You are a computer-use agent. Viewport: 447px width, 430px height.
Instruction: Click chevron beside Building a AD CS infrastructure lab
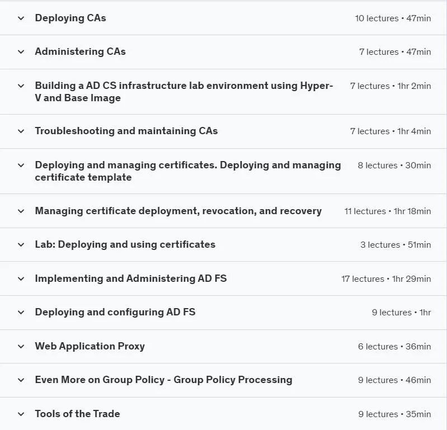pos(21,86)
